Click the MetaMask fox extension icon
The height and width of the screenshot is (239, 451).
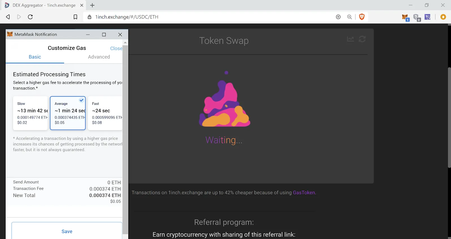tap(405, 17)
